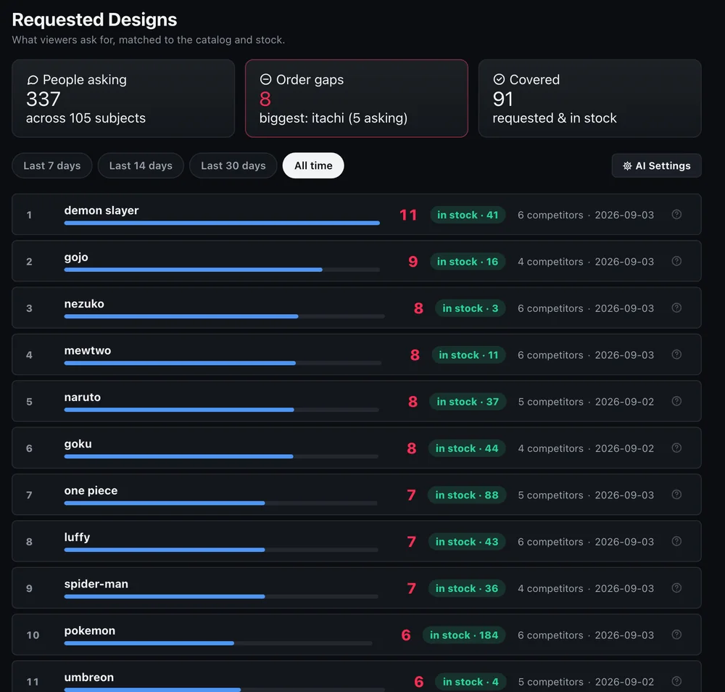Open AI Settings
725x692 pixels.
click(x=657, y=165)
